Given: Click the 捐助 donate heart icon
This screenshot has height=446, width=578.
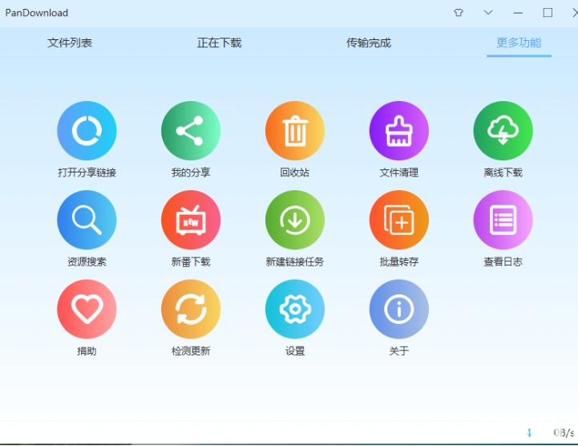Looking at the screenshot, I should pyautogui.click(x=87, y=309).
